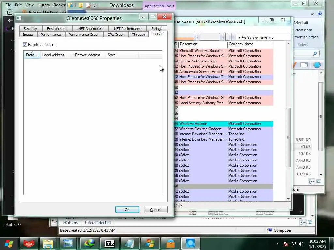Click the folder icon in Downloads title bar
Viewport: 334px width, 250px height.
point(81,5)
